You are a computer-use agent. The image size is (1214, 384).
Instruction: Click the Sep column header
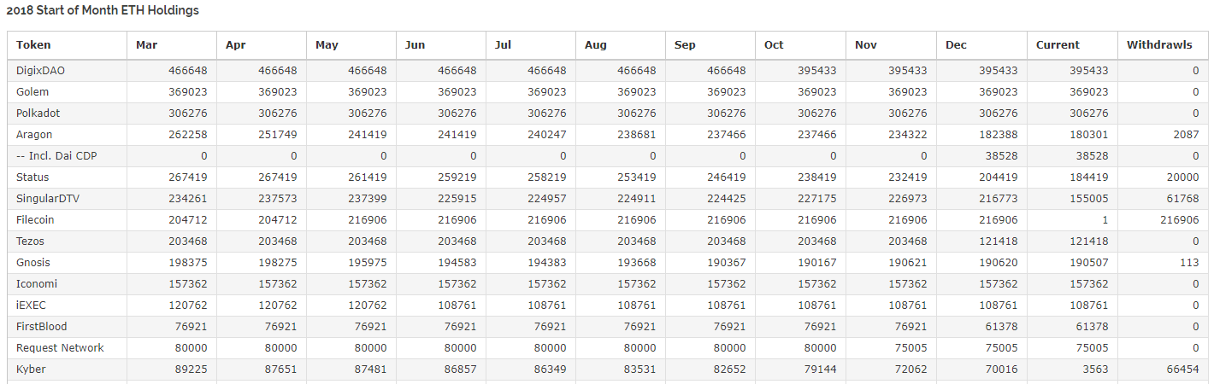(685, 45)
